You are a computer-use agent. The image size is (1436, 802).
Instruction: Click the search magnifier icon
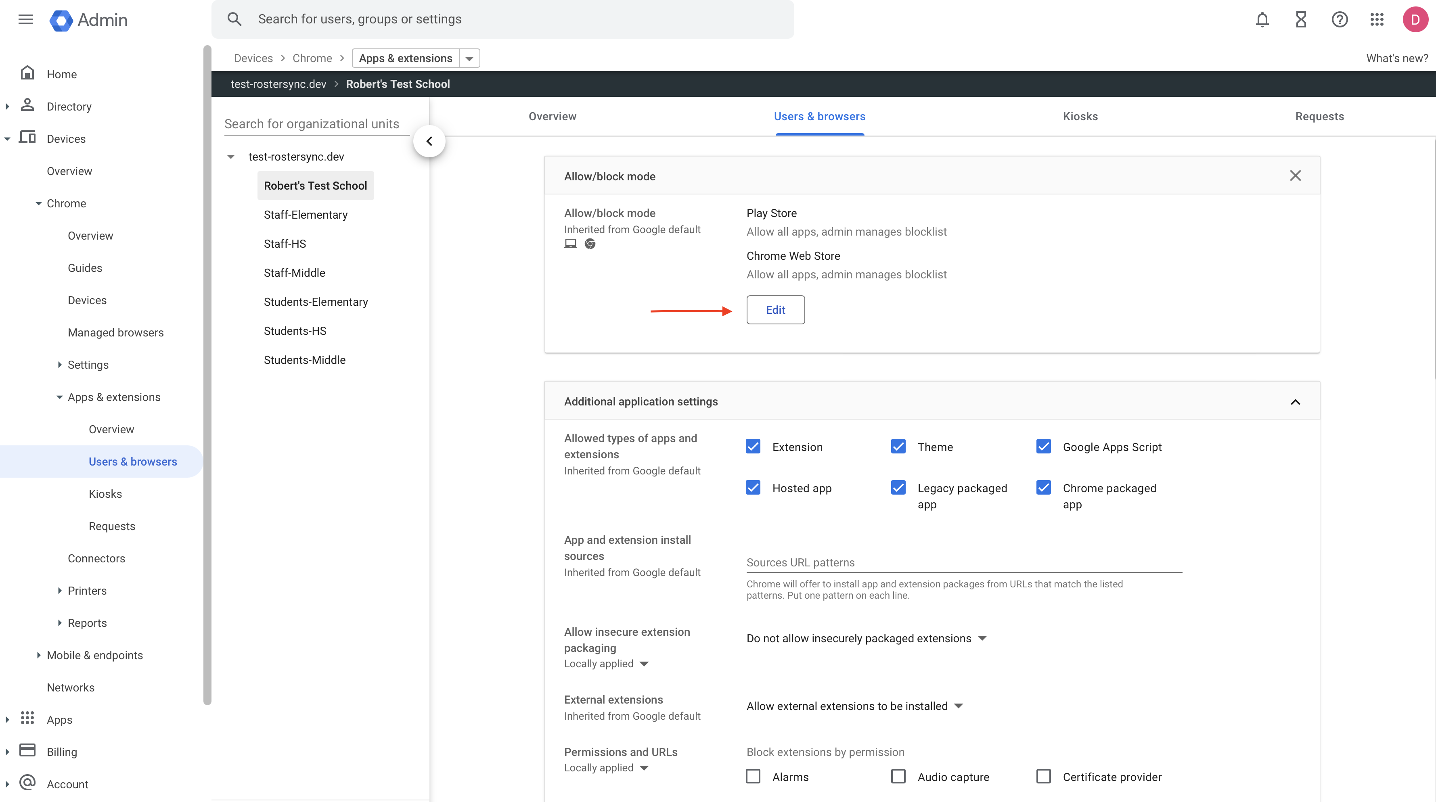click(x=234, y=19)
